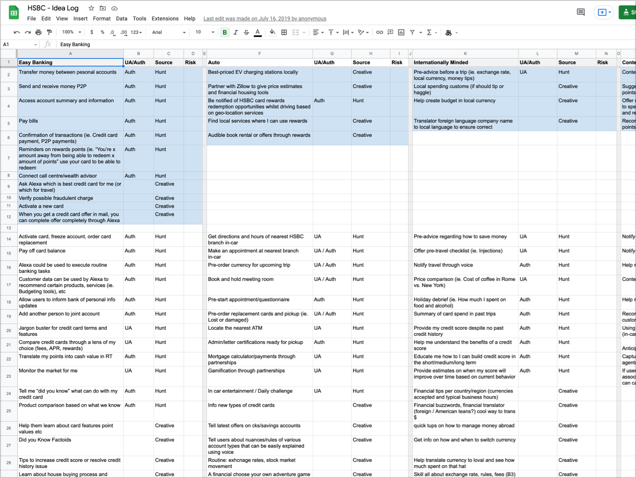Screen dimensions: 636x478
Task: Toggle bold formatting
Action: coord(224,32)
